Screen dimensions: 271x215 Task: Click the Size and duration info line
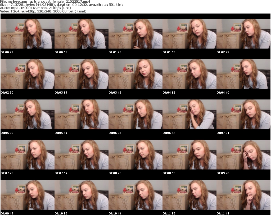coord(61,5)
